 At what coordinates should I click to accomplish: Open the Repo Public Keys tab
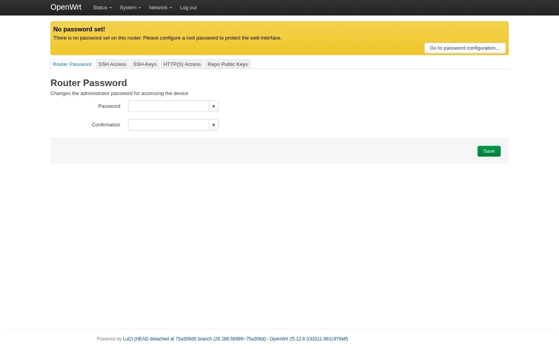(x=227, y=64)
